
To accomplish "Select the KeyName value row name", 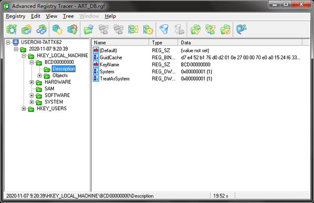I will (109, 64).
